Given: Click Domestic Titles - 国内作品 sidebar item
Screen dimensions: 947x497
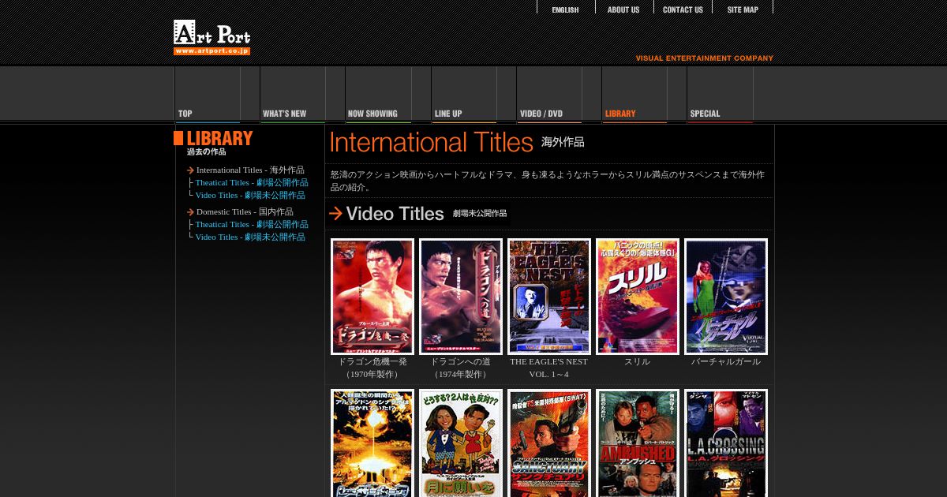Looking at the screenshot, I should point(245,211).
